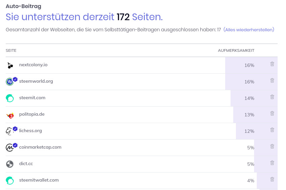Viewport: 286px width, 190px height.
Task: Open the politopia.de link
Action: [32, 114]
